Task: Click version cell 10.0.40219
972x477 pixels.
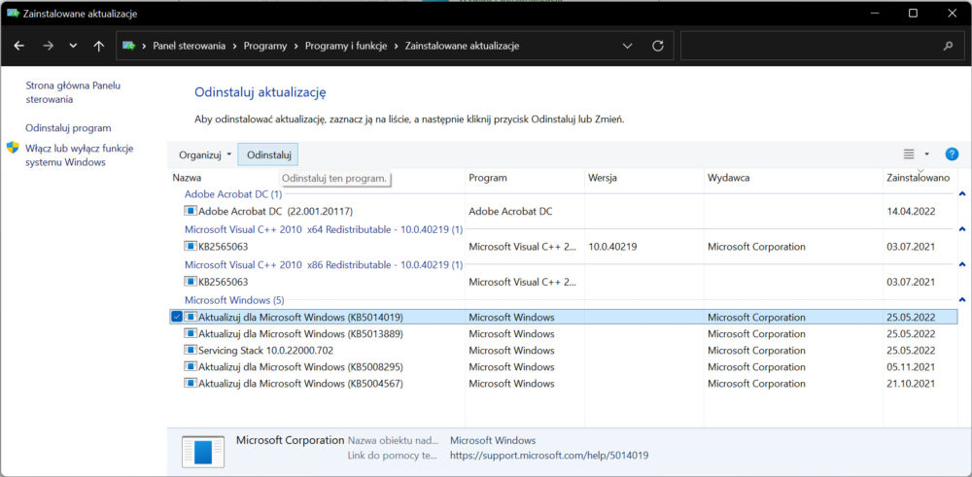Action: point(612,247)
